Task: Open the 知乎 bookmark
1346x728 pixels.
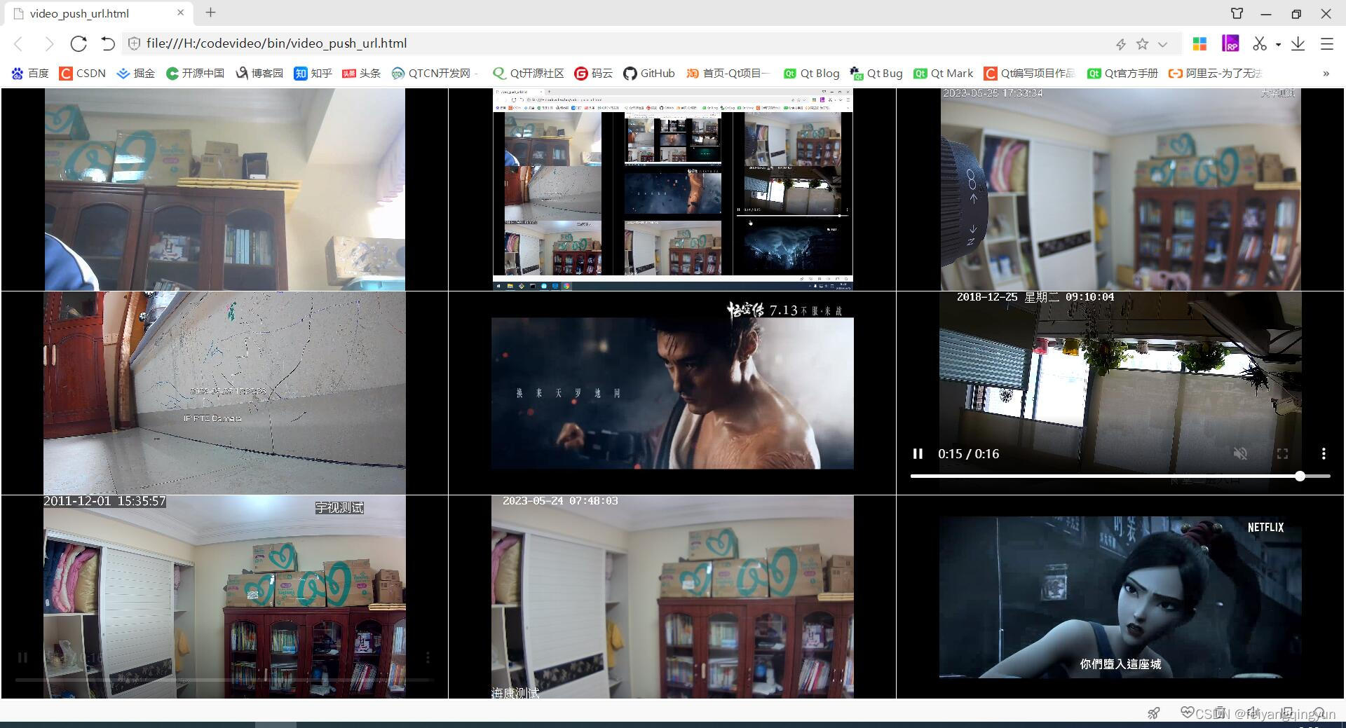Action: (x=313, y=73)
